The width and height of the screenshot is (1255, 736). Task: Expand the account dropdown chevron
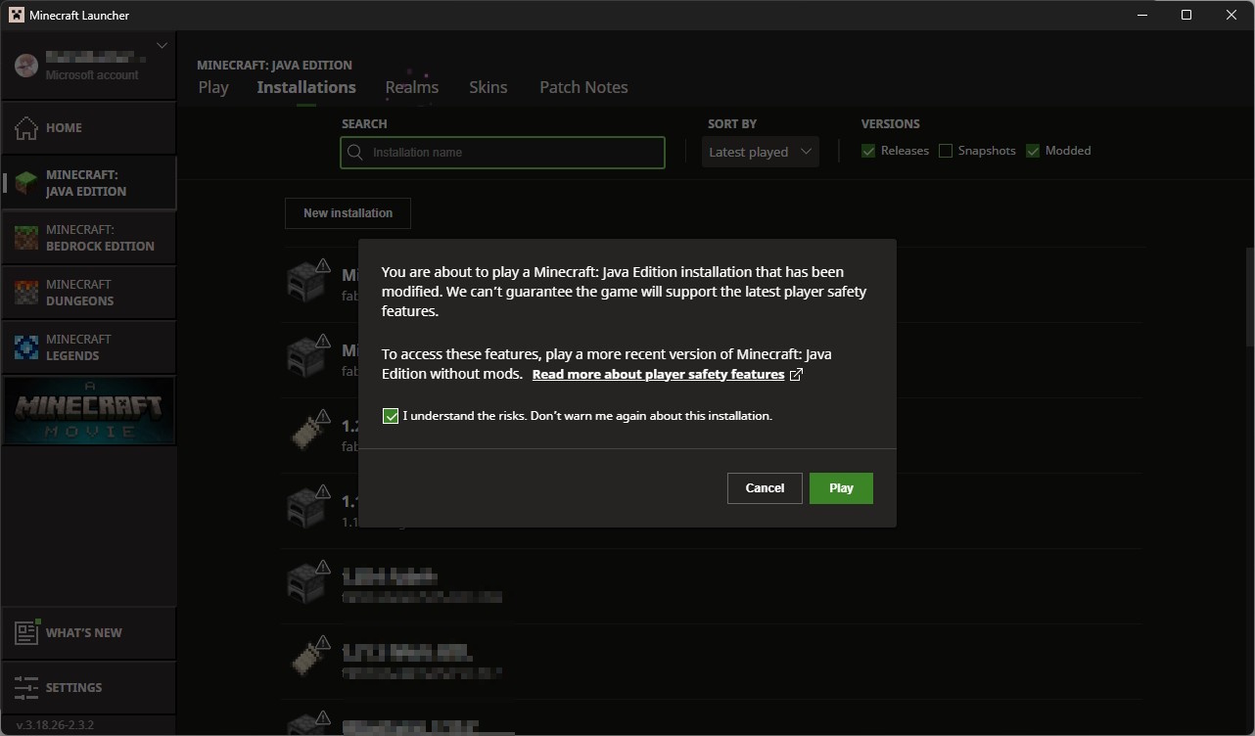pos(163,45)
